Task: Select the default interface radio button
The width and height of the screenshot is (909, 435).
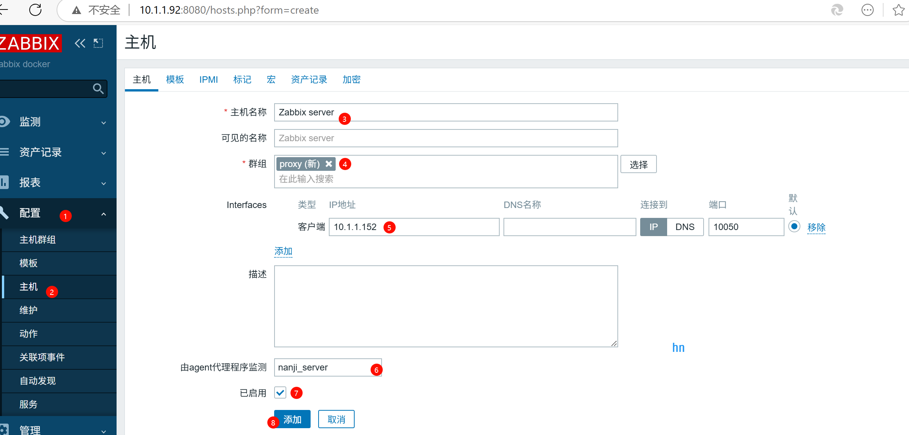Action: pos(794,227)
